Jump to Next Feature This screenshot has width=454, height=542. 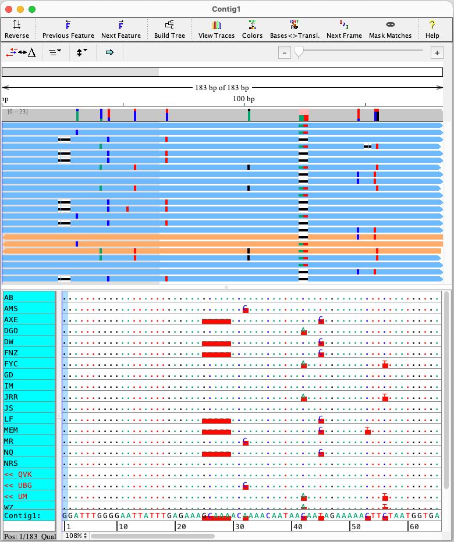tap(120, 30)
